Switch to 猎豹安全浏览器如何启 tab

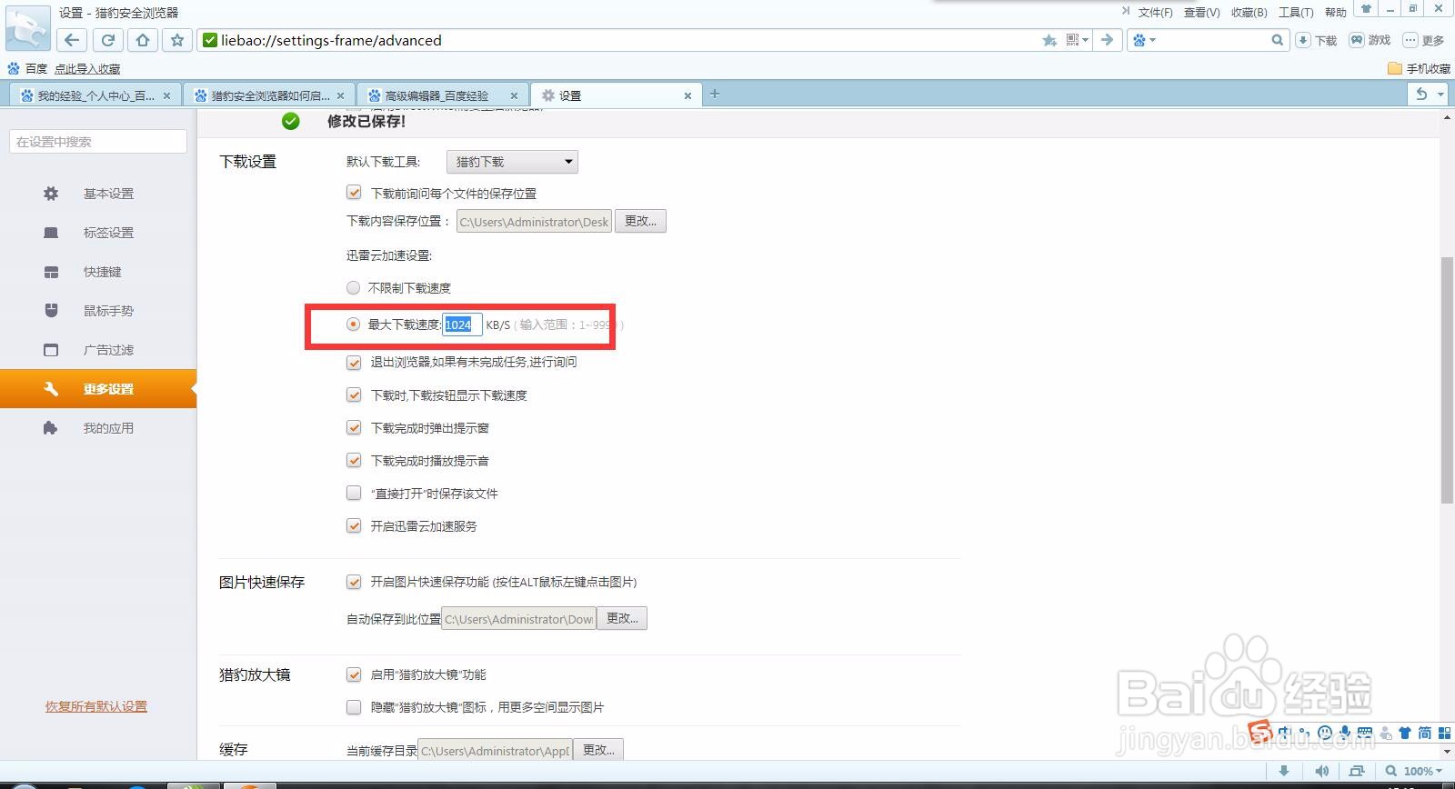[270, 95]
